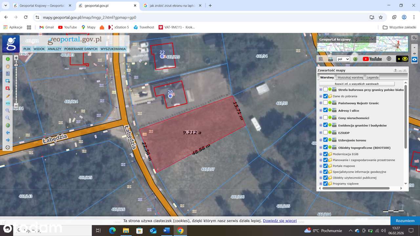Click the plus button above zoom slider
Viewport: 420px width, 236px height.
(16, 58)
